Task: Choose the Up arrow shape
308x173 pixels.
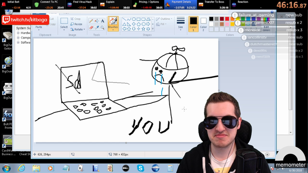Action: 129,29
